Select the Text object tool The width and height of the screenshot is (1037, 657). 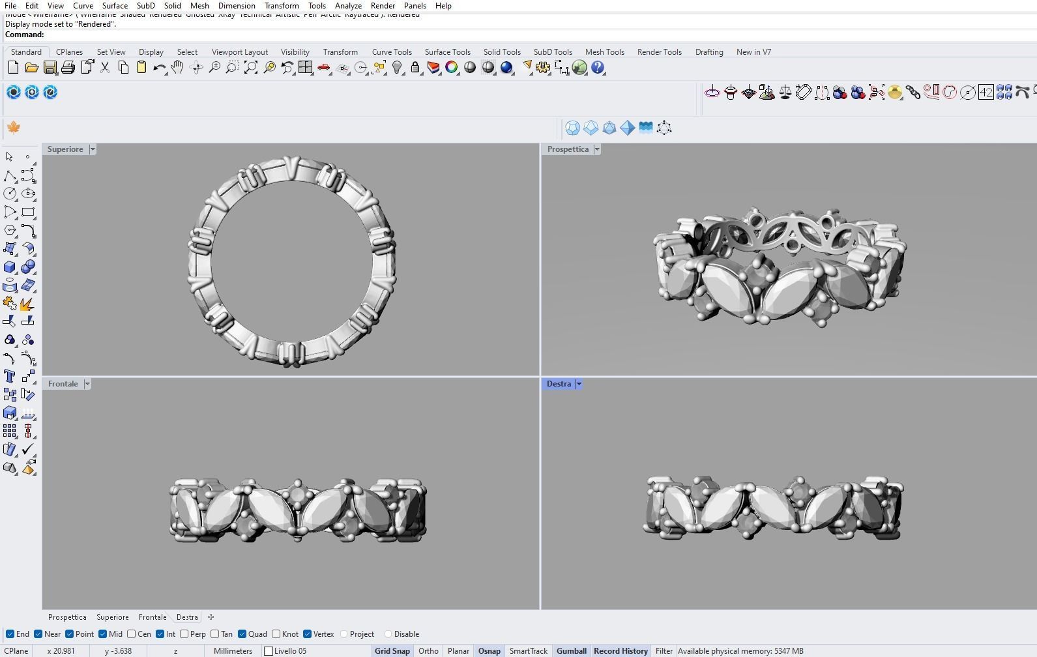pos(10,376)
